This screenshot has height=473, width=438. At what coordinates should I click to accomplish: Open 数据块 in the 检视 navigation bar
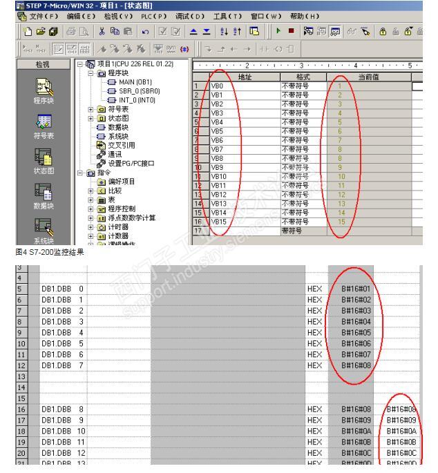44,197
